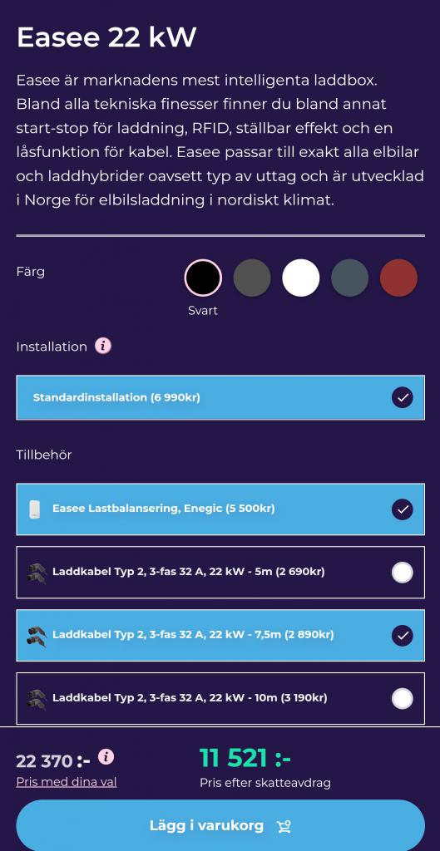Viewport: 440px width, 851px height.
Task: Click the Easee Lastbalansering product icon
Action: [35, 509]
